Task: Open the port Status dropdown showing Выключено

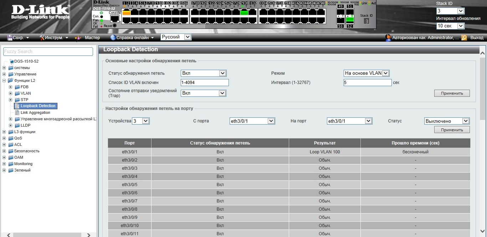Action: (447, 121)
